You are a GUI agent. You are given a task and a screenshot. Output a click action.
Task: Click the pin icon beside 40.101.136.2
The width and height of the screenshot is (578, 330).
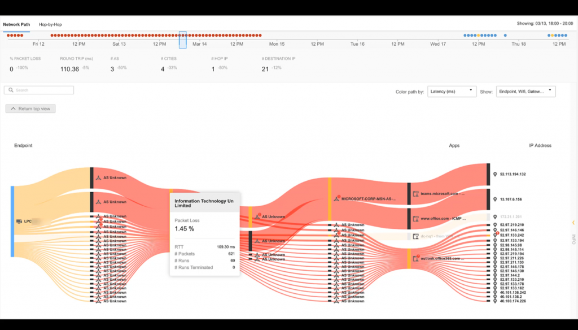coord(495,297)
